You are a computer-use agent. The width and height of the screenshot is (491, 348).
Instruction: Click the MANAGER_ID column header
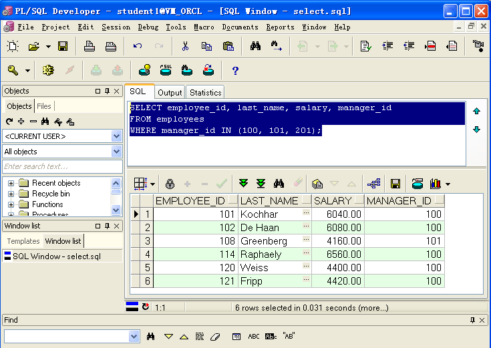(x=405, y=201)
